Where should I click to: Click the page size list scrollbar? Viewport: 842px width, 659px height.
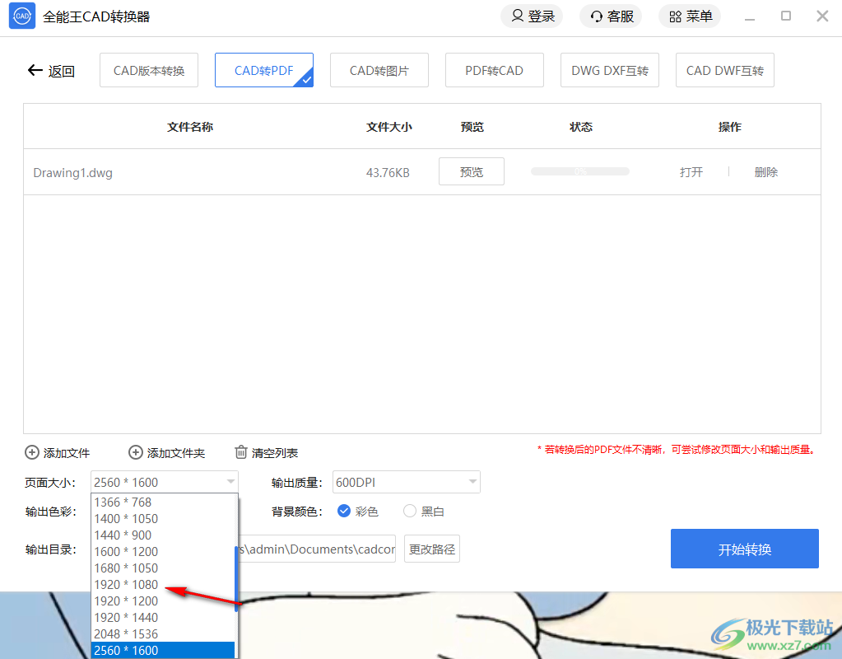pyautogui.click(x=236, y=579)
